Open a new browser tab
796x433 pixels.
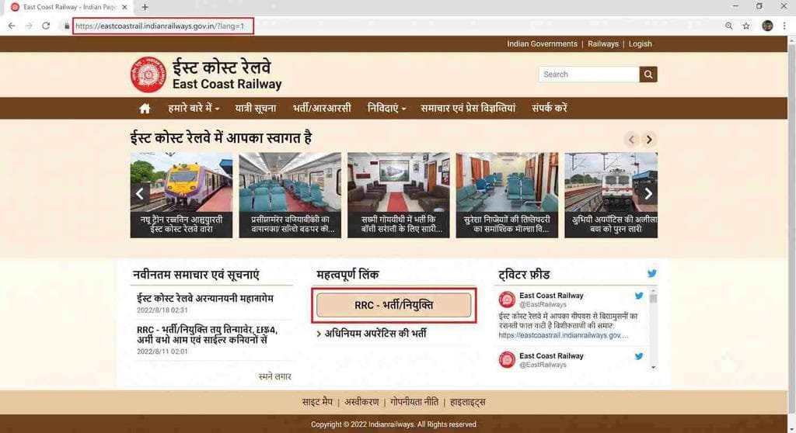point(145,7)
